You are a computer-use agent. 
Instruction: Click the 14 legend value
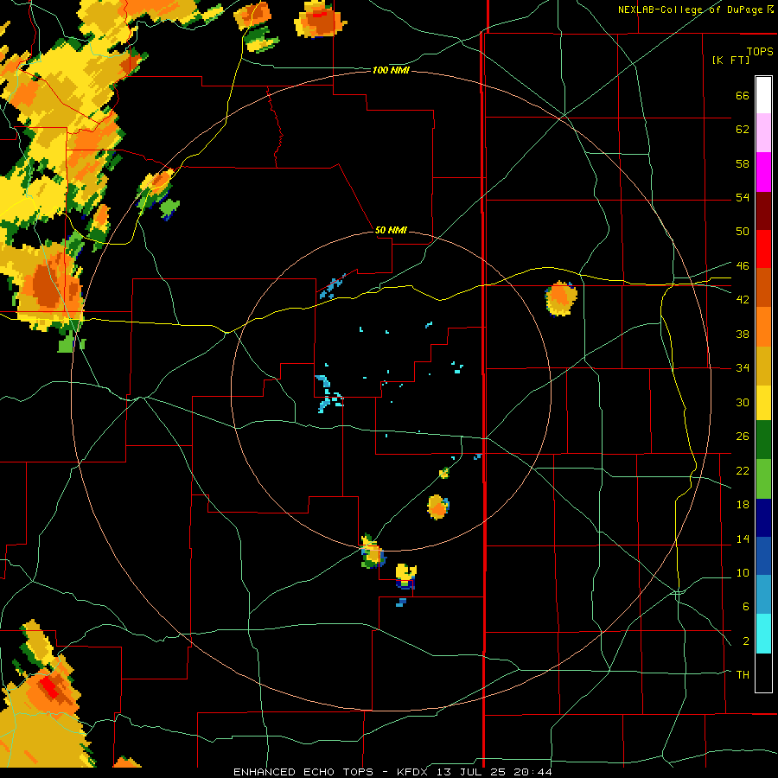[743, 539]
